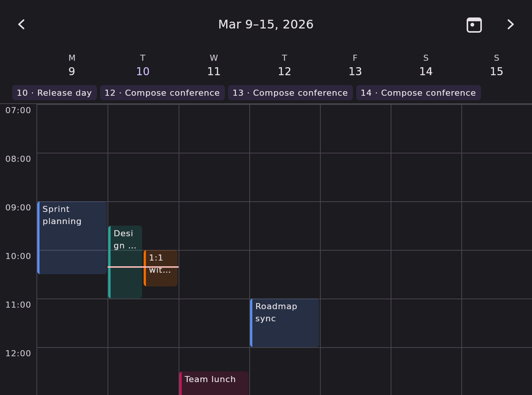Select Sunday 15 day header
Viewport: 532px width, 395px height.
point(497,65)
